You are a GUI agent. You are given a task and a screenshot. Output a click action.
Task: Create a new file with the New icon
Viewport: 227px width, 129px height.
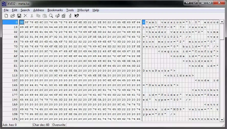coord(6,16)
